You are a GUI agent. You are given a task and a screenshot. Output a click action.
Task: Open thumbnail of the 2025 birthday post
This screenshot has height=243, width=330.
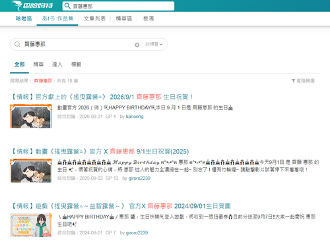coord(31,171)
